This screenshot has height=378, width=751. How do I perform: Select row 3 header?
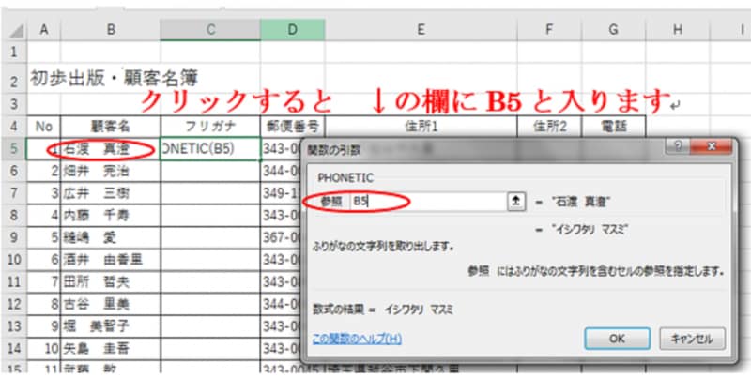14,104
